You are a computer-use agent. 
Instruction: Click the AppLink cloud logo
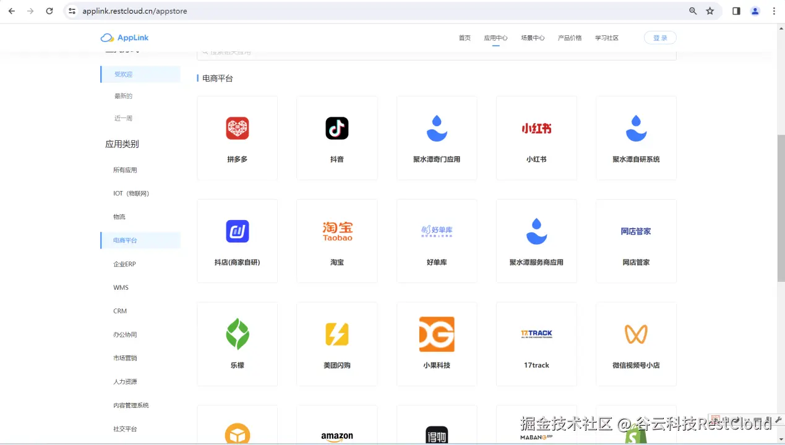click(x=124, y=38)
